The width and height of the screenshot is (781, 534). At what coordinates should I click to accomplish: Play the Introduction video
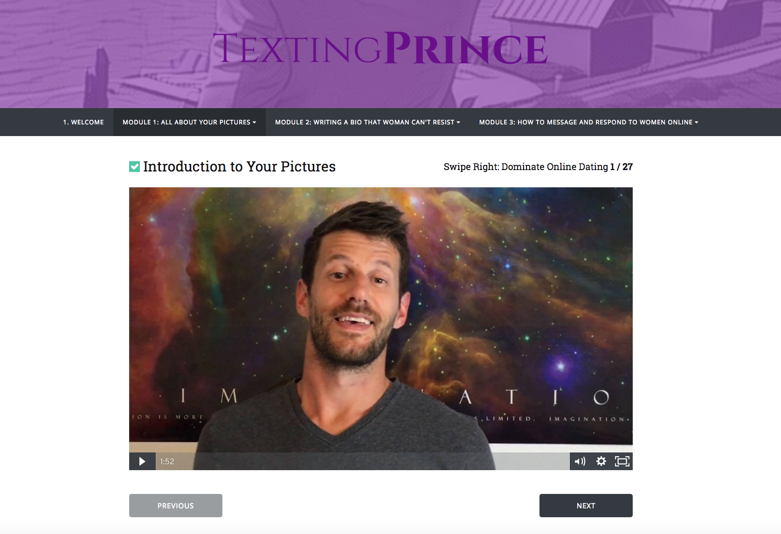point(142,461)
